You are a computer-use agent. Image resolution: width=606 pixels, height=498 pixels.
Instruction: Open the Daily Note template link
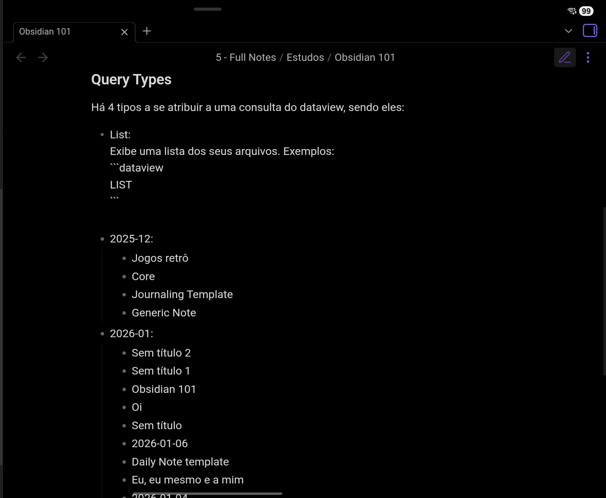(x=180, y=462)
